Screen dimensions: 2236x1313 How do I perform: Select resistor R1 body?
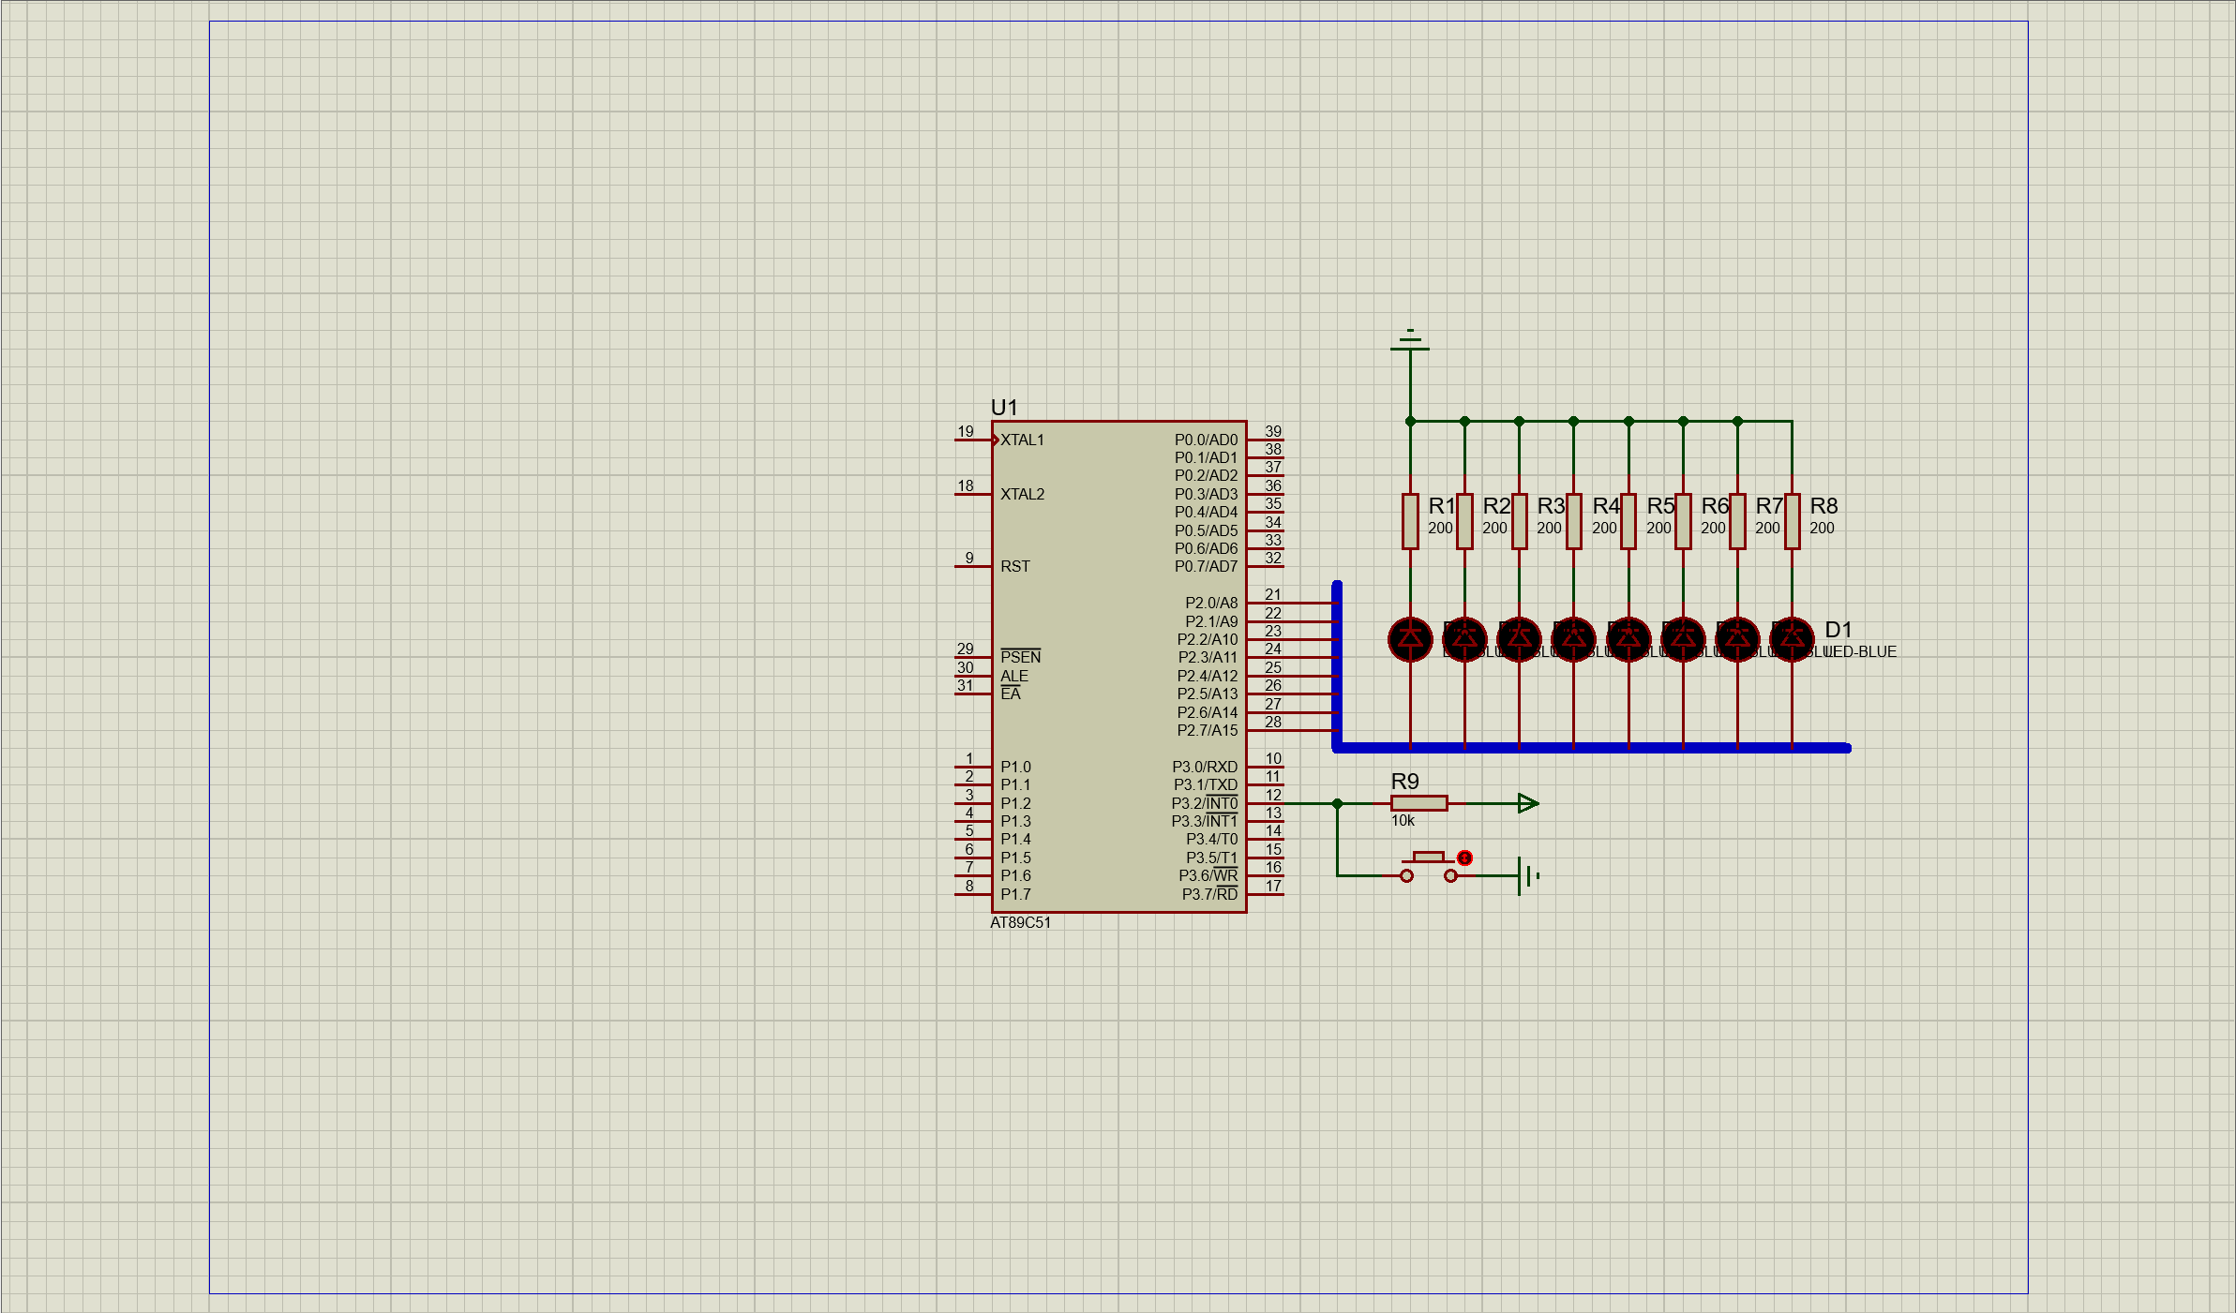pos(1410,521)
